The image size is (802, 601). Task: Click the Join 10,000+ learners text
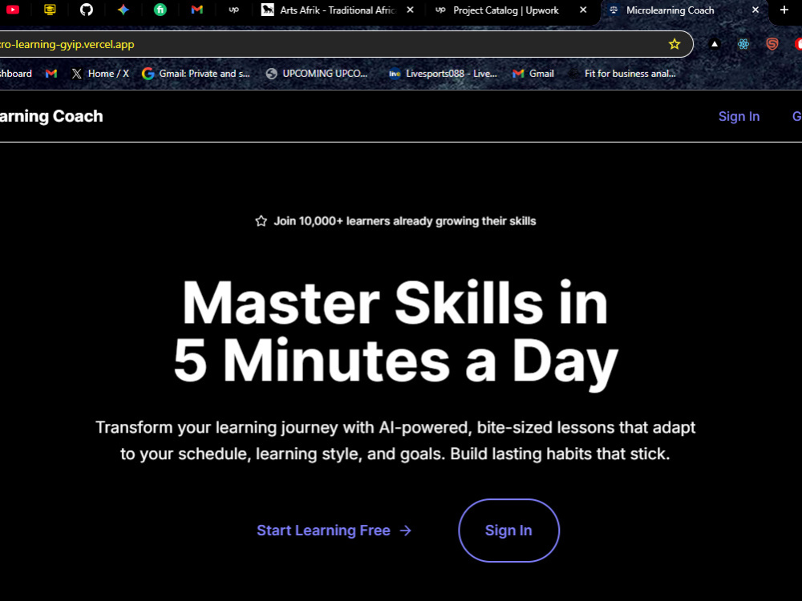pos(404,221)
